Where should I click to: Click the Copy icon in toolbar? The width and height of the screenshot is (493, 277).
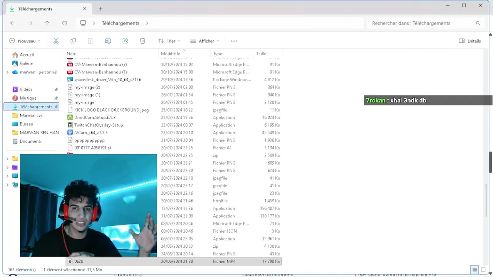[73, 41]
